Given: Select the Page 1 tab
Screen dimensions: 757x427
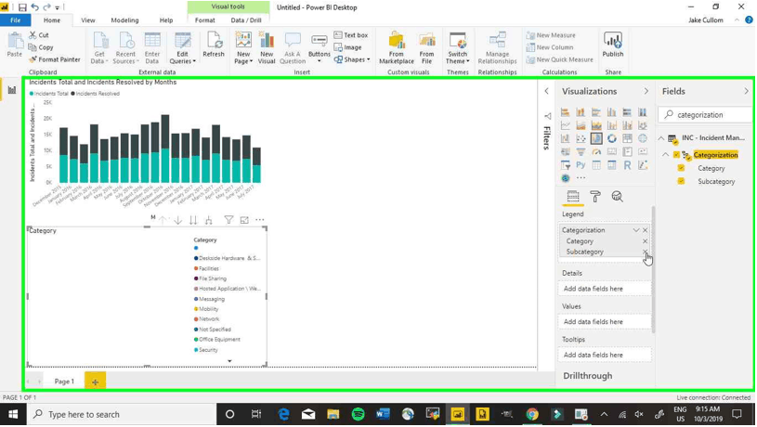Looking at the screenshot, I should pos(64,382).
